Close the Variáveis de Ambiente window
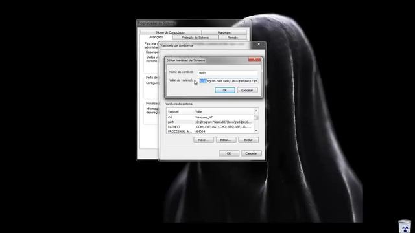415x233 pixels. 259,45
